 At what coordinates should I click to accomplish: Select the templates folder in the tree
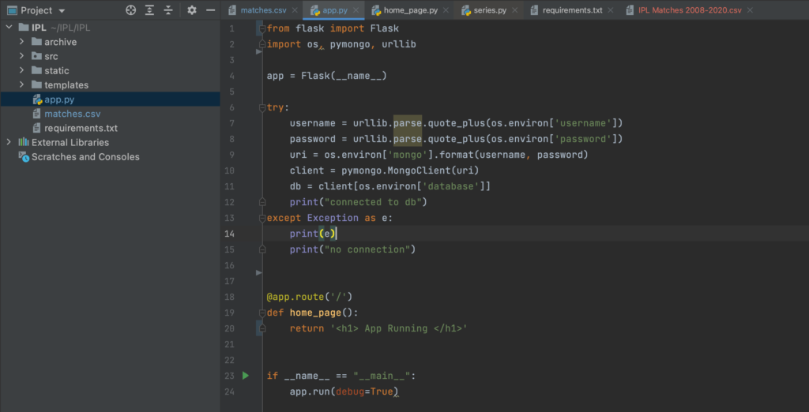click(x=66, y=84)
